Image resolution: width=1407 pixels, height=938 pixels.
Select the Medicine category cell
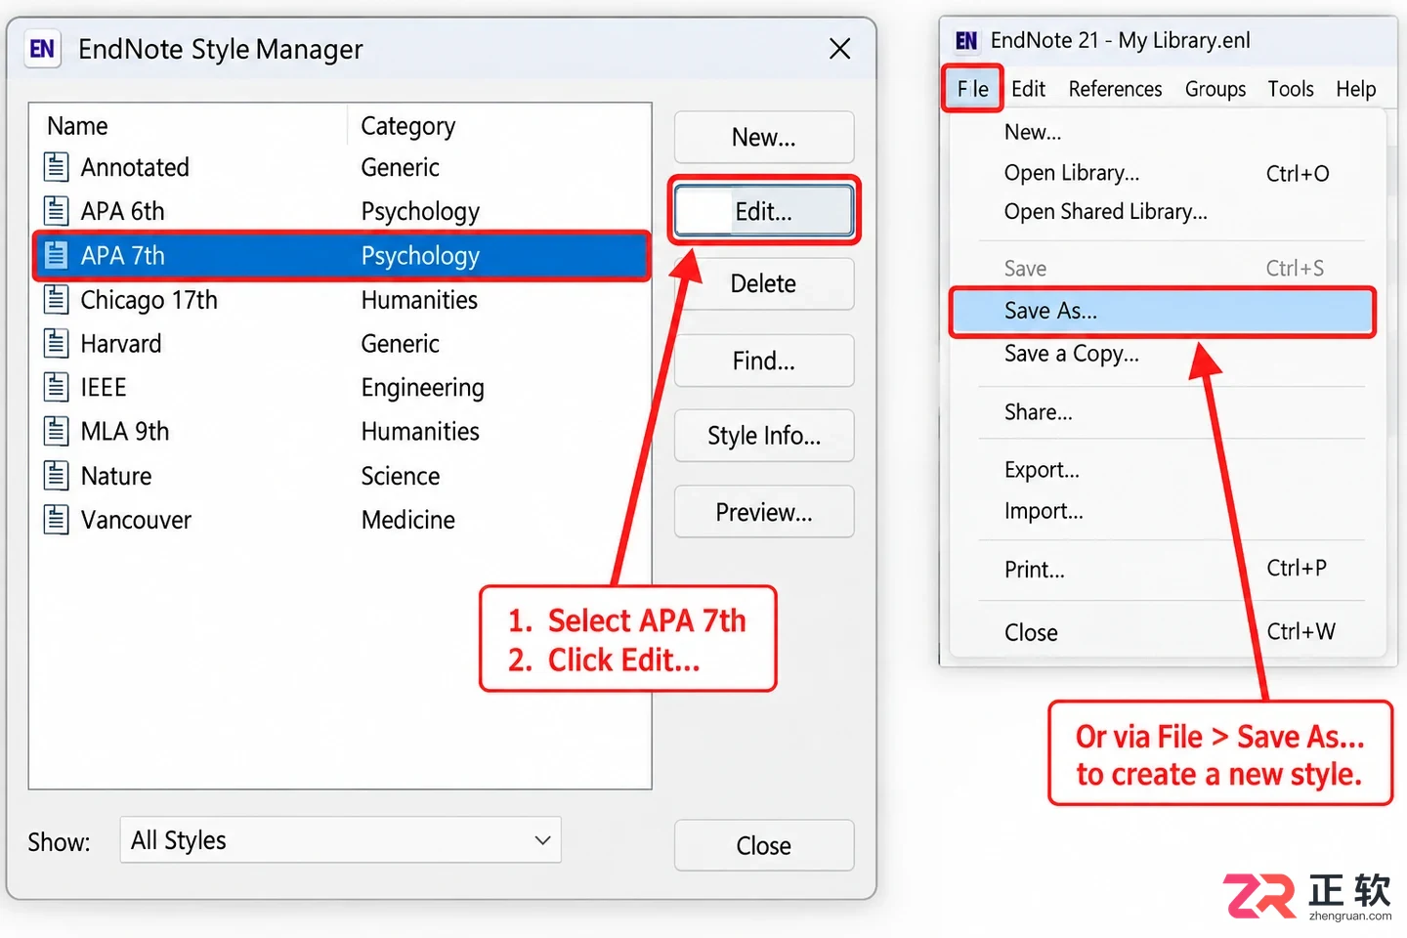[407, 520]
